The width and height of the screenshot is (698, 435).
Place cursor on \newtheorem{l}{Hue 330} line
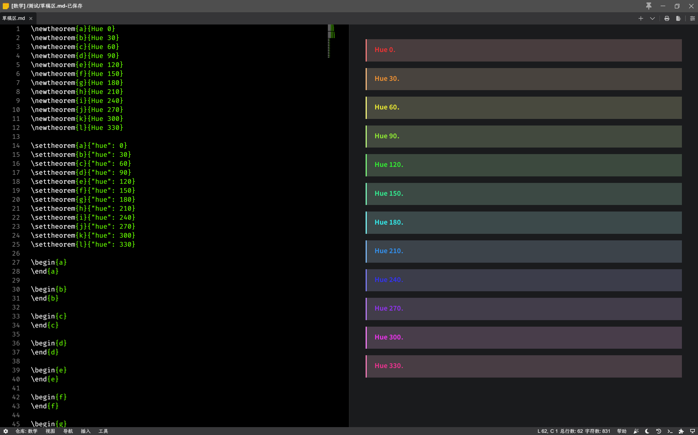[77, 127]
